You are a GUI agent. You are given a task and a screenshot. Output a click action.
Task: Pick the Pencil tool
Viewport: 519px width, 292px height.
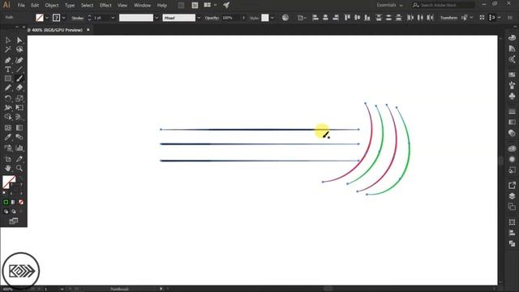8,88
